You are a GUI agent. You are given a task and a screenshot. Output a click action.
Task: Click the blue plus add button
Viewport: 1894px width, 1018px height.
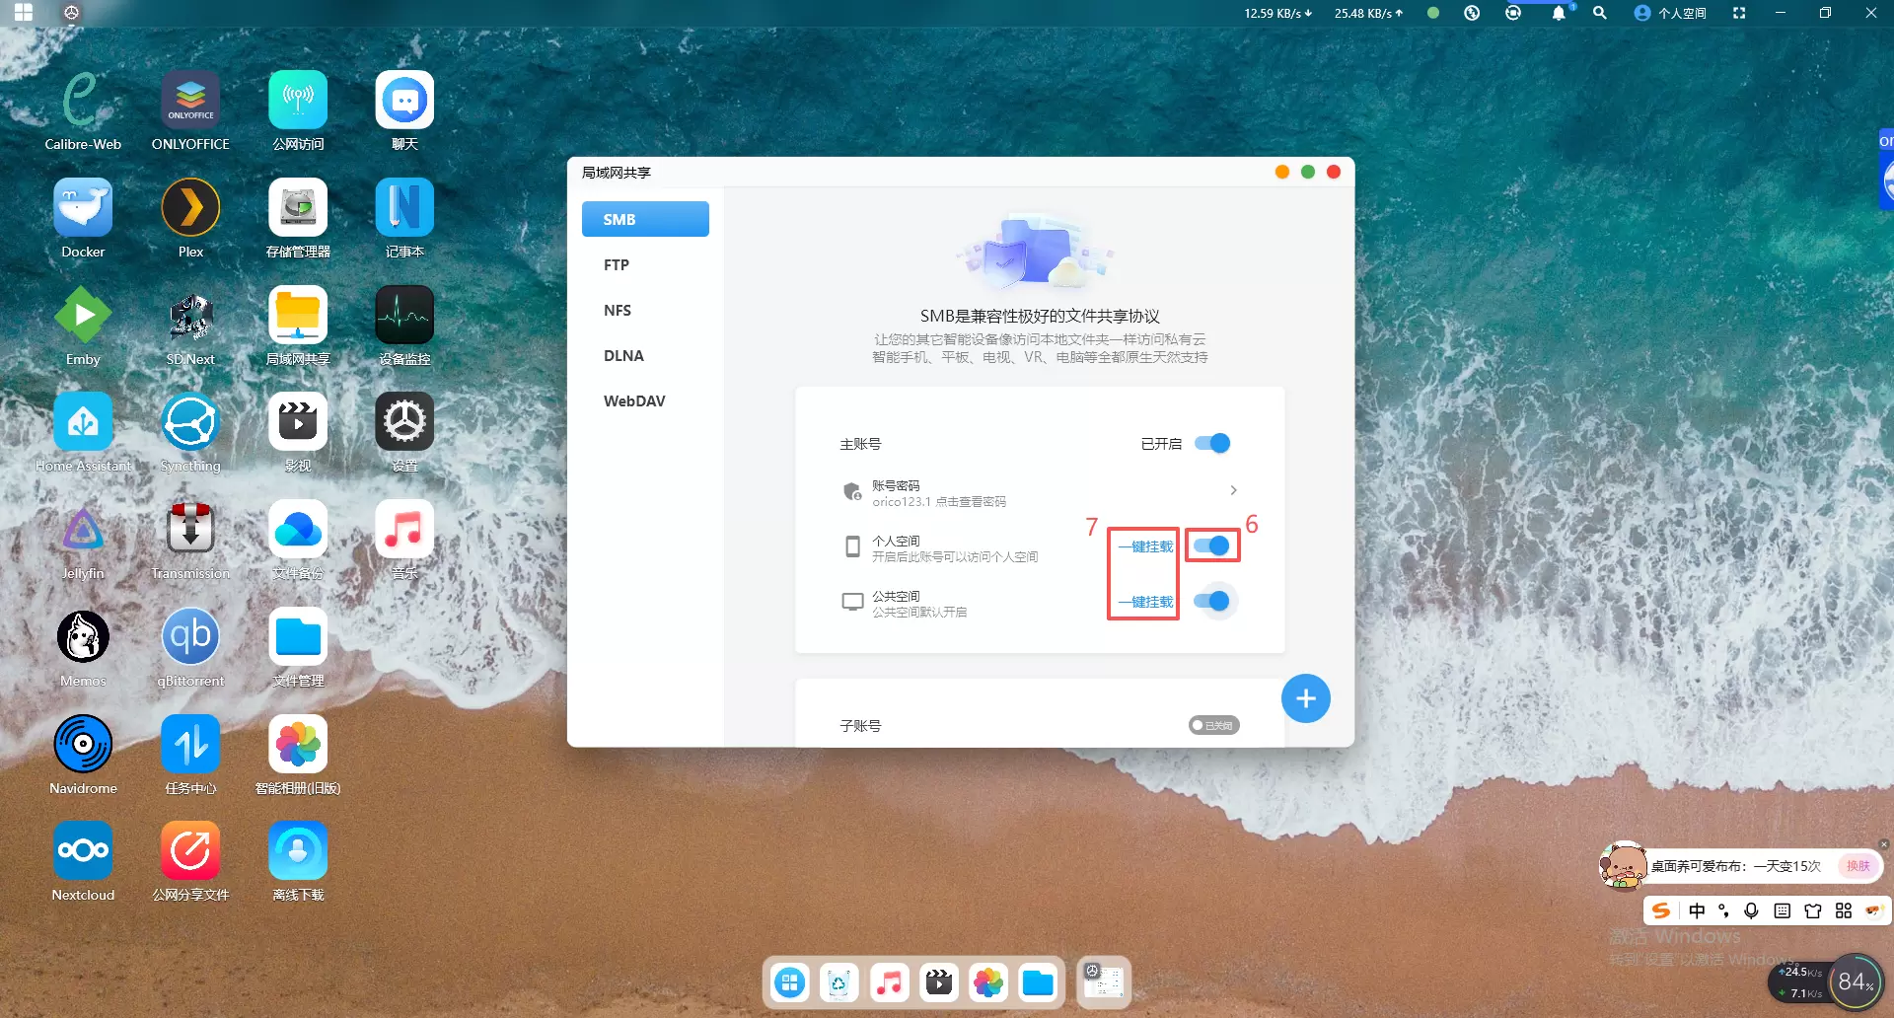pyautogui.click(x=1305, y=698)
